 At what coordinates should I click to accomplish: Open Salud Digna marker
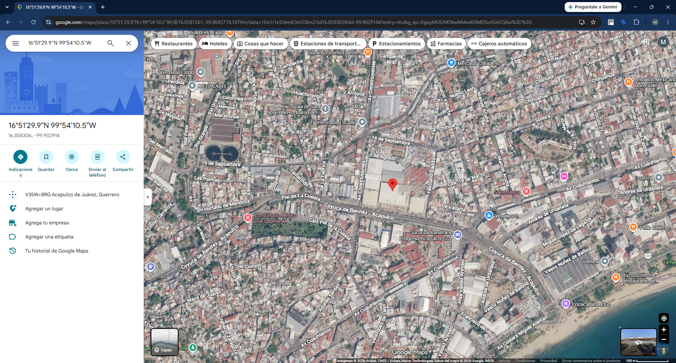(526, 191)
